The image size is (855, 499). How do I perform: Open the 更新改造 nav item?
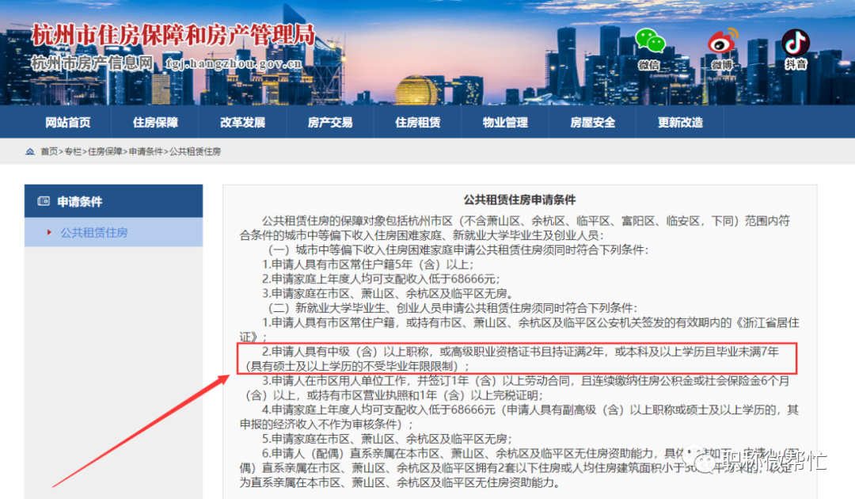click(680, 122)
